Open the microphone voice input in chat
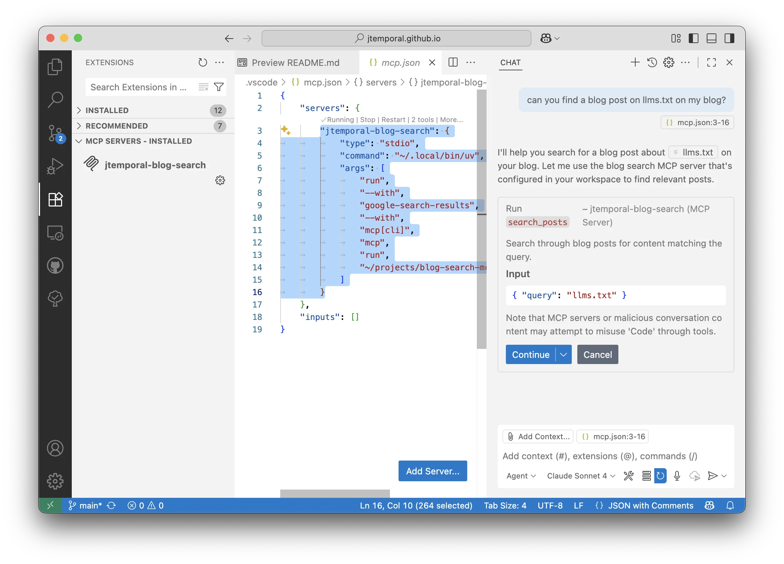Image resolution: width=784 pixels, height=564 pixels. click(x=676, y=476)
